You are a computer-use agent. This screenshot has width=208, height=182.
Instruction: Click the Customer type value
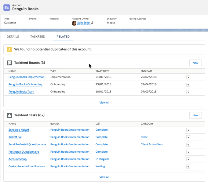[x=10, y=23]
